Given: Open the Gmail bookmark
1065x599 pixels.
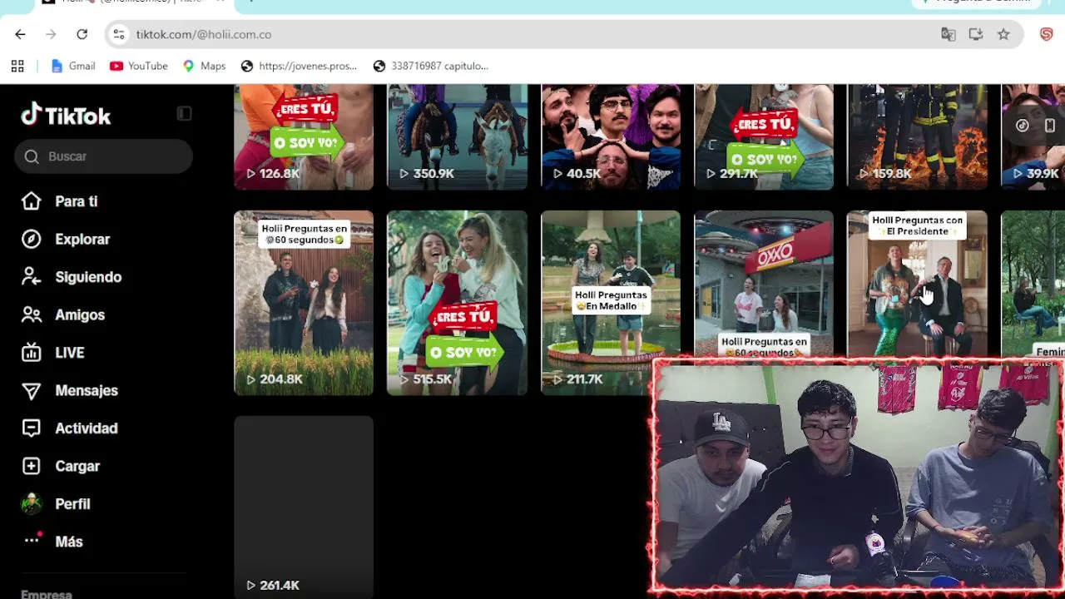Looking at the screenshot, I should (73, 66).
